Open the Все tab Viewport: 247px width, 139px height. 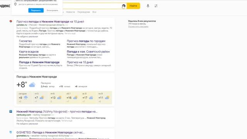coord(94,12)
